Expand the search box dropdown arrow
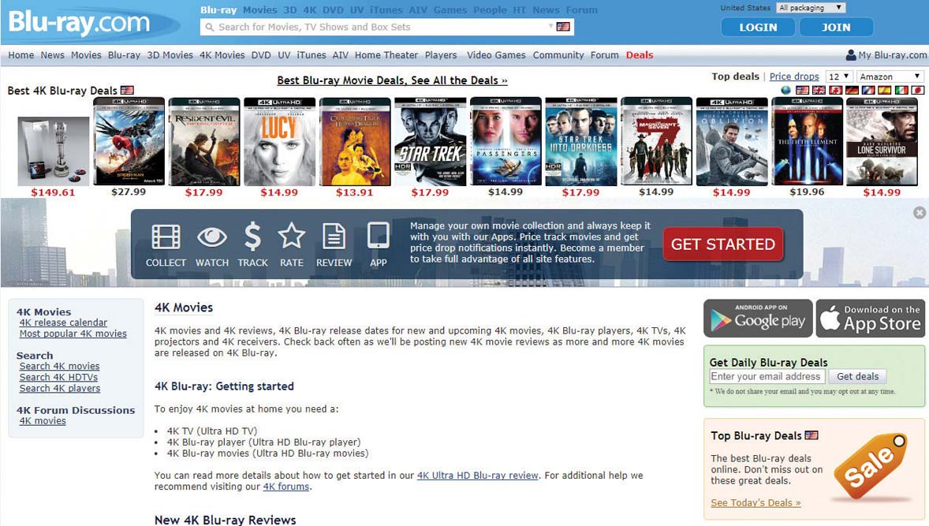The image size is (929, 526). (x=550, y=26)
